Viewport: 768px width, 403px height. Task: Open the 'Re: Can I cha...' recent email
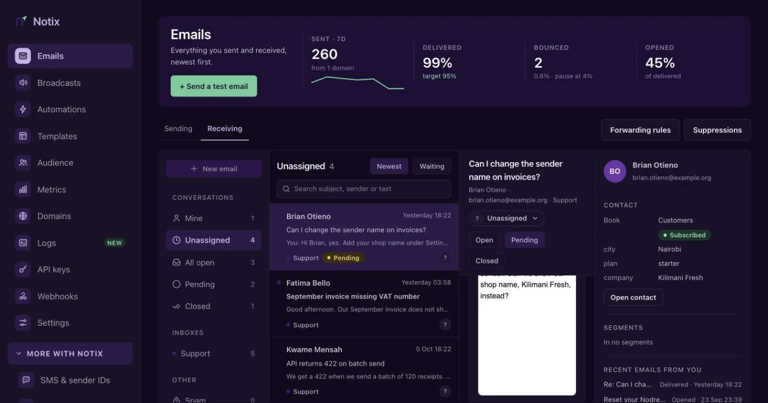(x=673, y=384)
